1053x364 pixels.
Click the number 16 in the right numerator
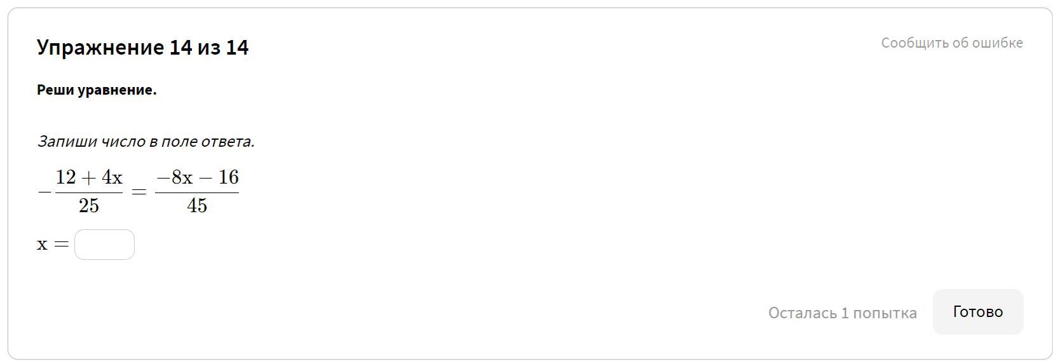click(x=228, y=177)
